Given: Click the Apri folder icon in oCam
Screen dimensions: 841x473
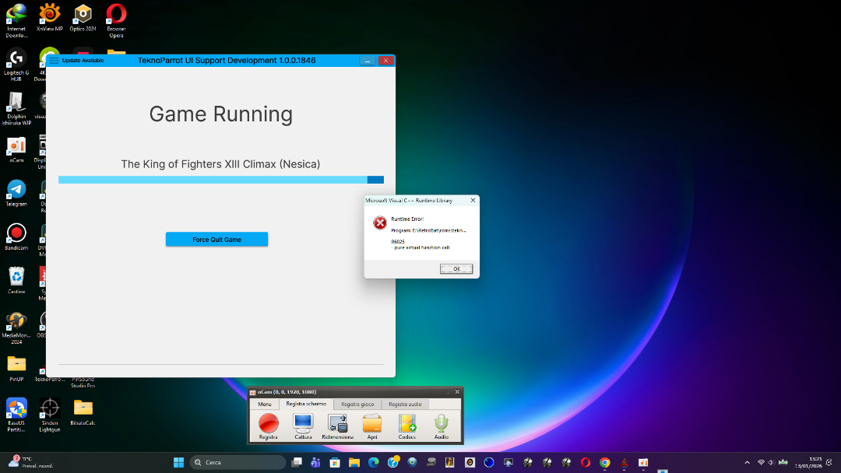Looking at the screenshot, I should 372,424.
